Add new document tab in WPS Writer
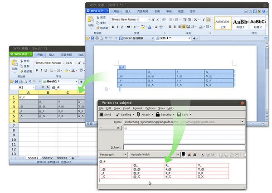The width and height of the screenshot is (272, 193). tap(194, 39)
